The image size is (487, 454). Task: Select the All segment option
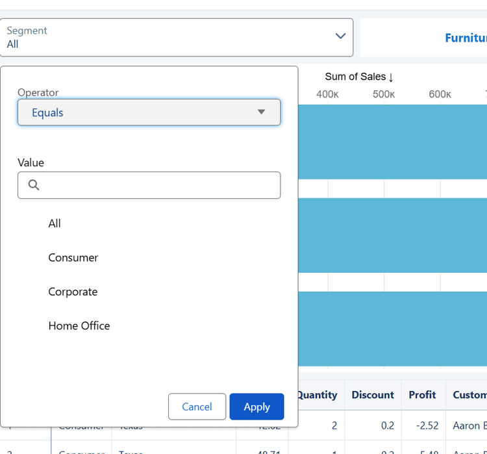(55, 223)
